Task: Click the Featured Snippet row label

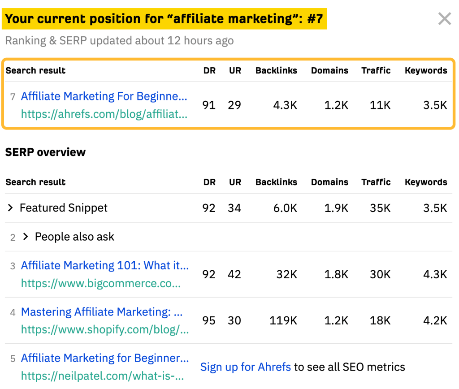Action: tap(64, 208)
